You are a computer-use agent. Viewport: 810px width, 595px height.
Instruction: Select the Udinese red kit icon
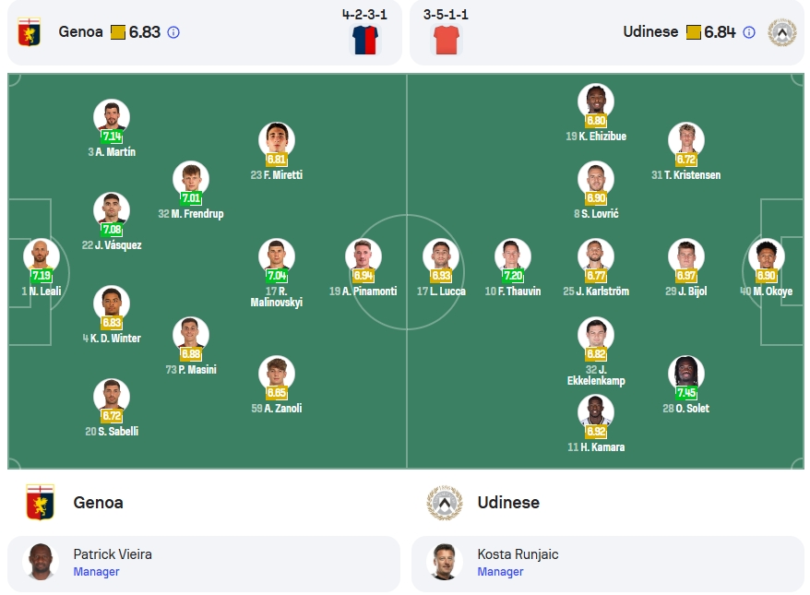[447, 40]
